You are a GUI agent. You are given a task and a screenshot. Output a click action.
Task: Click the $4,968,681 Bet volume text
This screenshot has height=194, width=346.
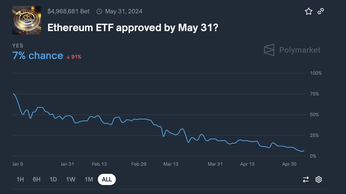click(x=69, y=11)
